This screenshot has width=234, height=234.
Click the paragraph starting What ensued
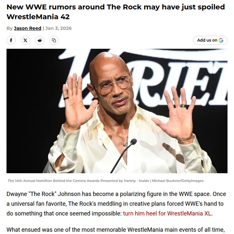point(116,230)
